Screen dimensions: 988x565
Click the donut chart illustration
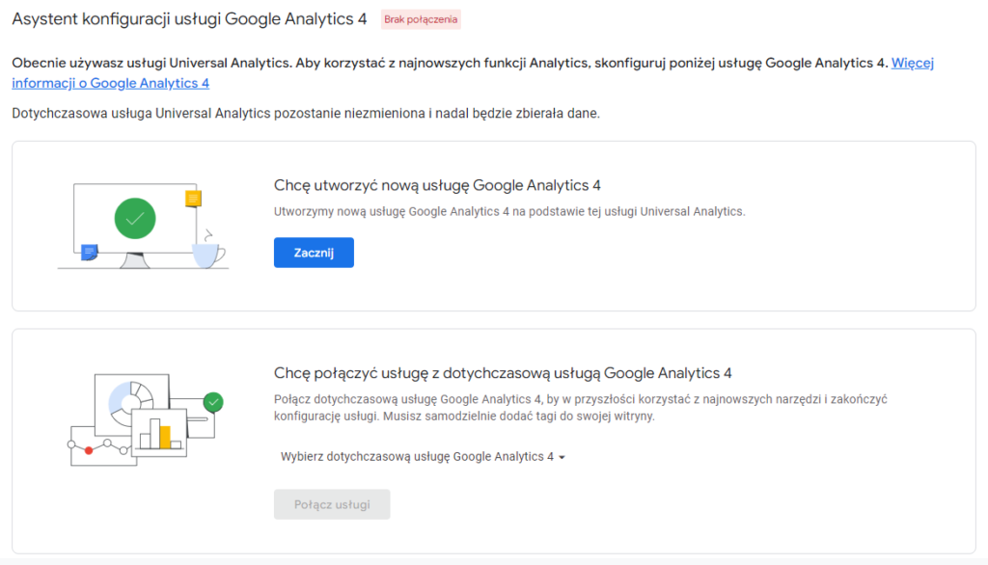[x=130, y=402]
